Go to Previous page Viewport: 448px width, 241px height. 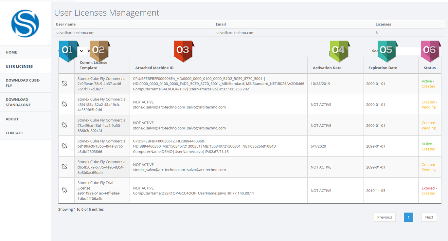[385, 217]
